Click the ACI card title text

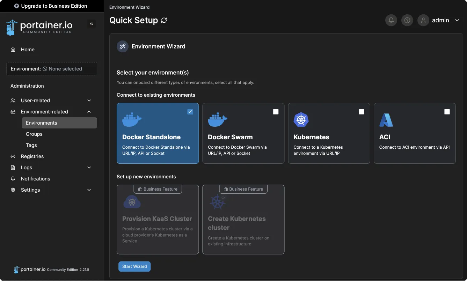click(385, 137)
